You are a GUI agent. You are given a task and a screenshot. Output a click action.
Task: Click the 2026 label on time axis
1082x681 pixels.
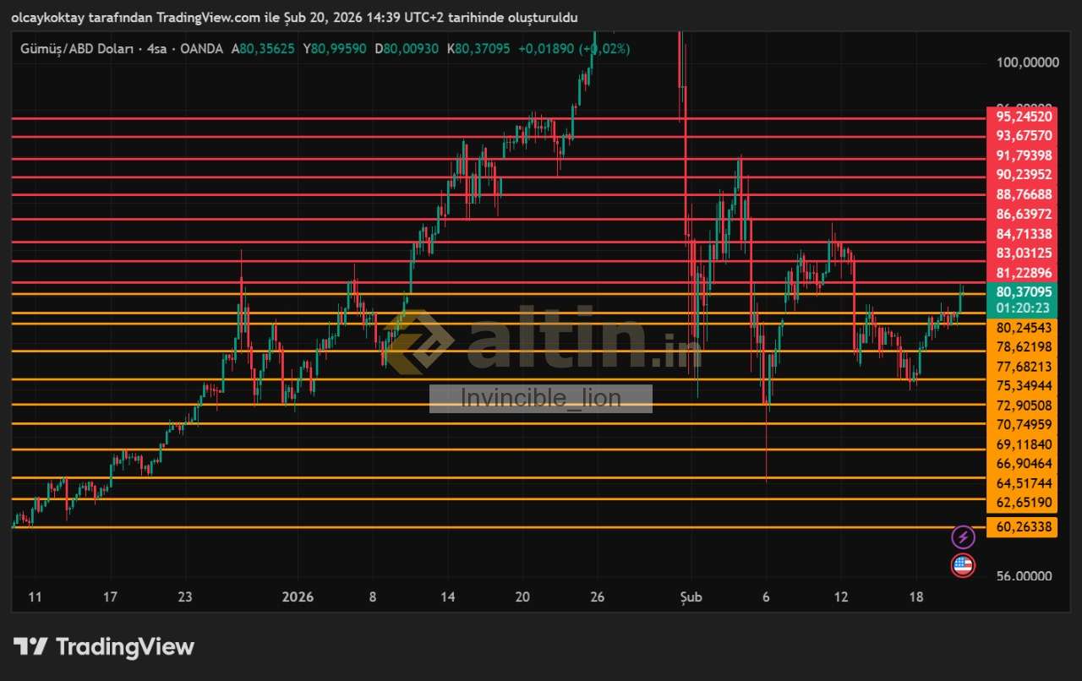point(298,597)
